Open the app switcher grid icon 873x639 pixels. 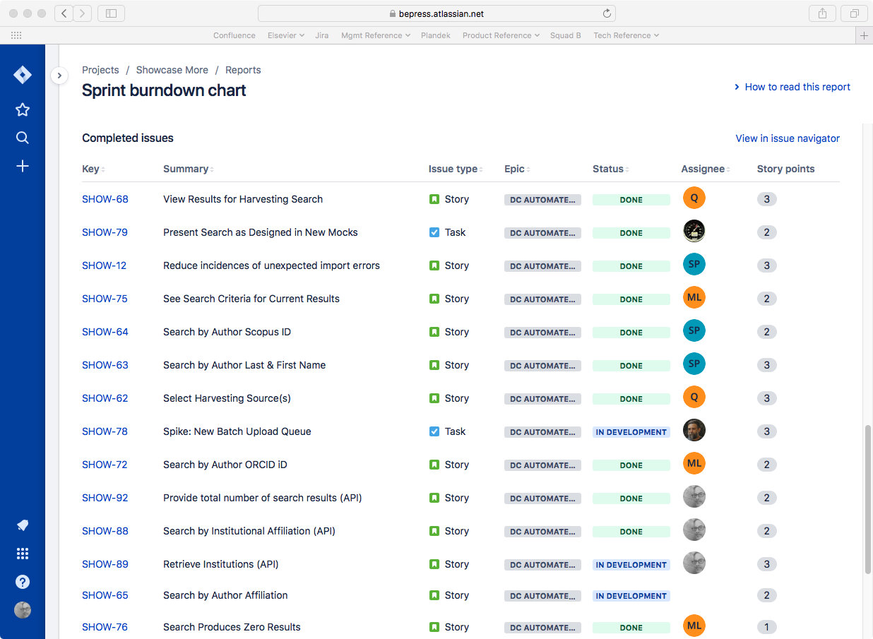23,554
